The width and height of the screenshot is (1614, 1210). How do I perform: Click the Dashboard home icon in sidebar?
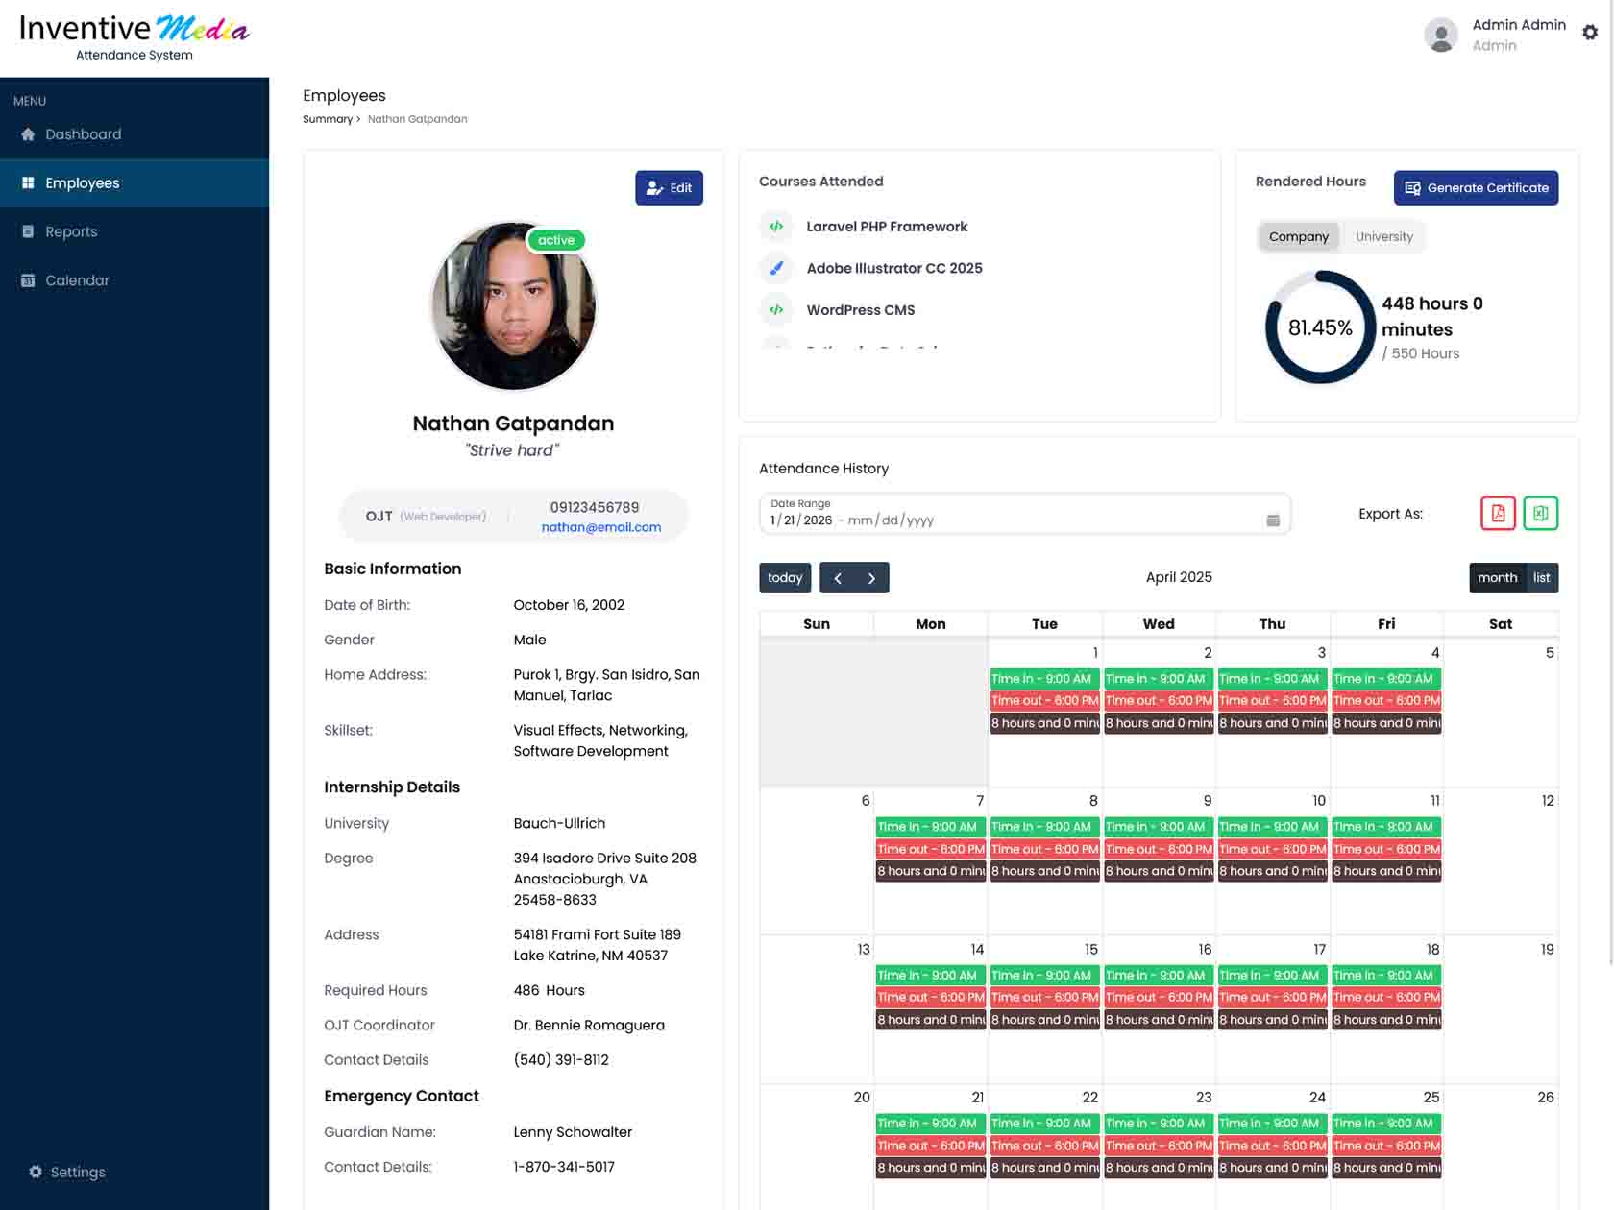pyautogui.click(x=28, y=134)
